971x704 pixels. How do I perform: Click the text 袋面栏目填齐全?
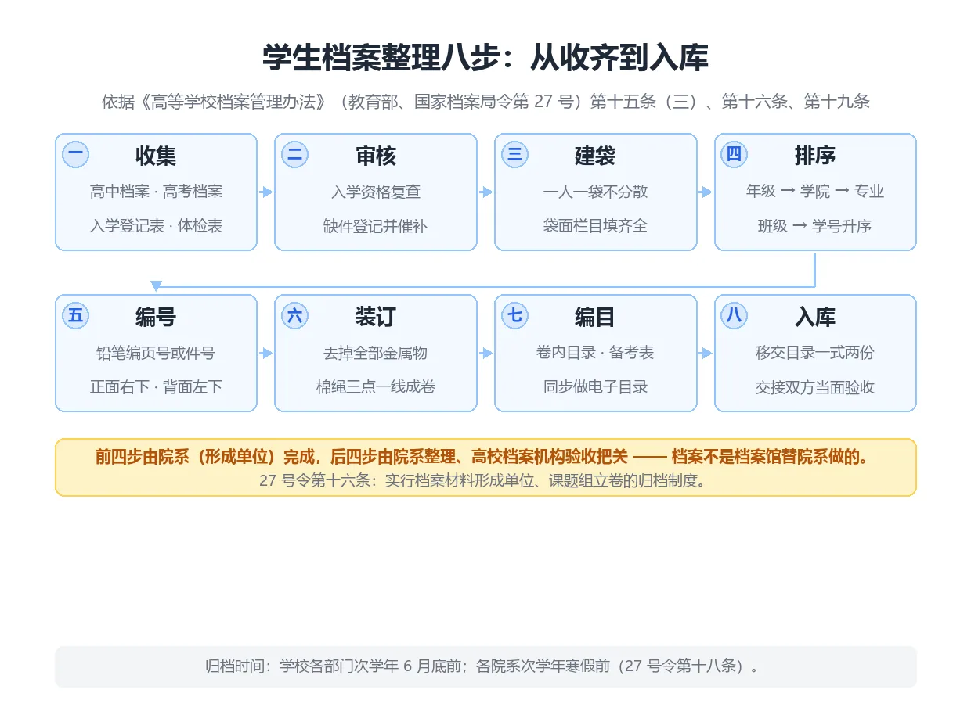pos(595,226)
